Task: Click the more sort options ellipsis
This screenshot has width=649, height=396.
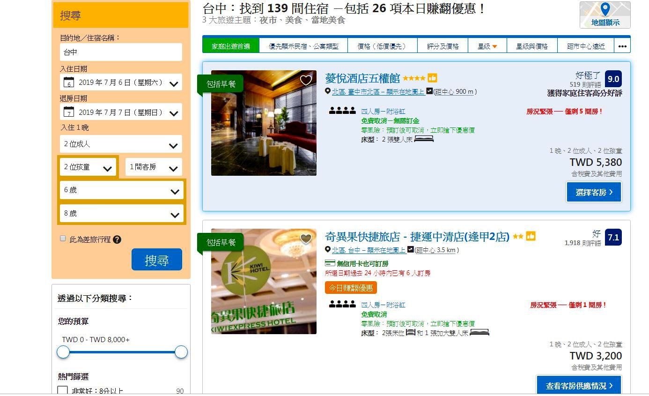Action: [x=622, y=46]
